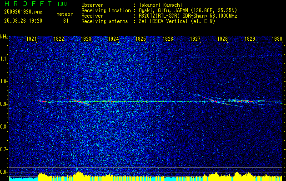Select the version number 1.0.0
The height and width of the screenshot is (181, 286).
point(62,4)
